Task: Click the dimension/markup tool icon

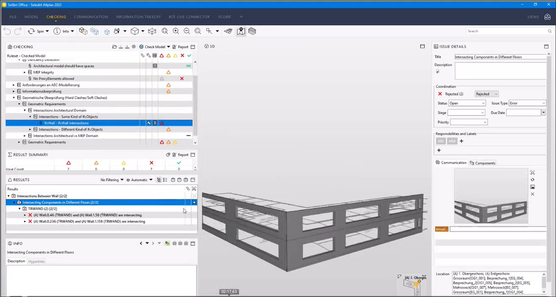Action: point(209,31)
